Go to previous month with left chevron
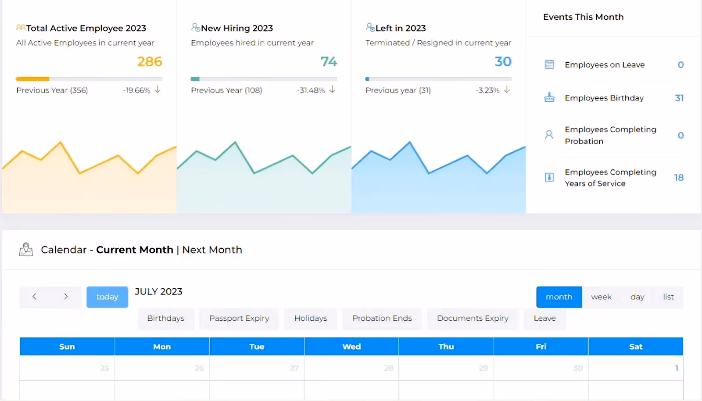This screenshot has height=401, width=702. (x=35, y=297)
